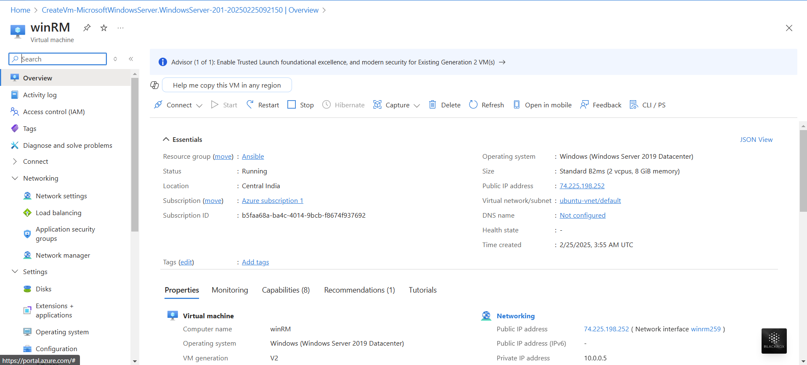The height and width of the screenshot is (365, 807).
Task: Select Overview in the left menu
Action: coord(65,78)
